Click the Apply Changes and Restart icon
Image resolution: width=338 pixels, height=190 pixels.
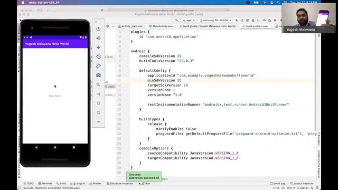[242, 20]
